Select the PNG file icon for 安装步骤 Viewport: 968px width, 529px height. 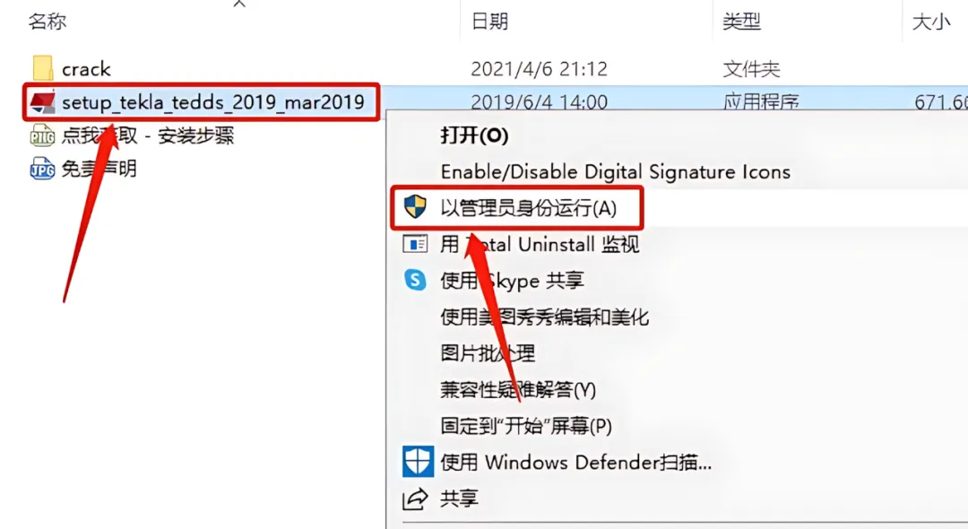[42, 135]
